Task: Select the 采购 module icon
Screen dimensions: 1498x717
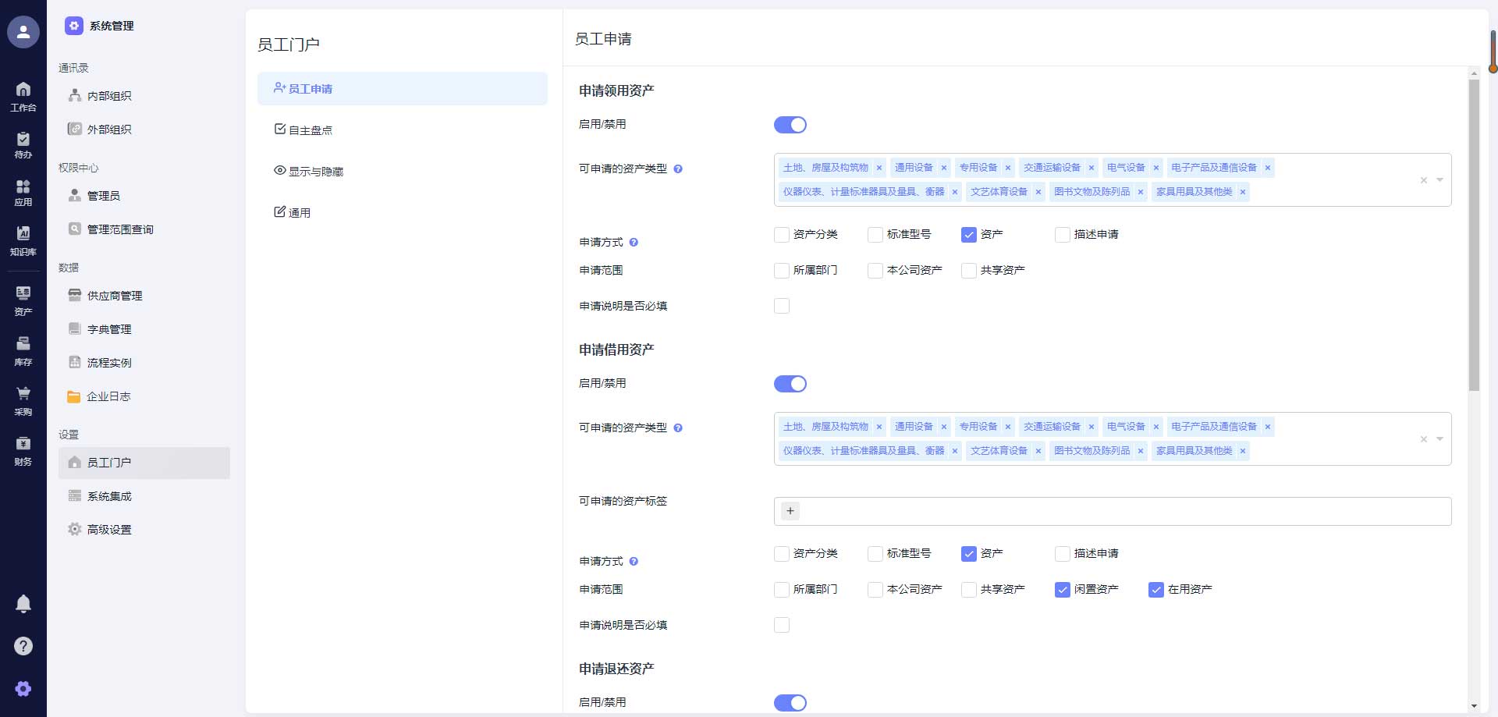Action: 23,399
